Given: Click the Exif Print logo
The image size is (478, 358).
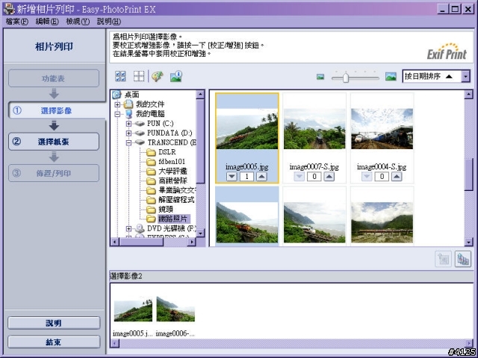Looking at the screenshot, I should [x=447, y=51].
